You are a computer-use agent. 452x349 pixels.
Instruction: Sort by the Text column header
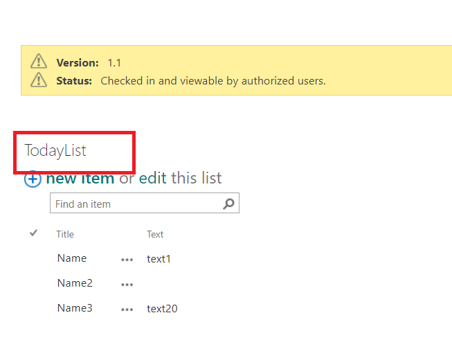pyautogui.click(x=155, y=234)
